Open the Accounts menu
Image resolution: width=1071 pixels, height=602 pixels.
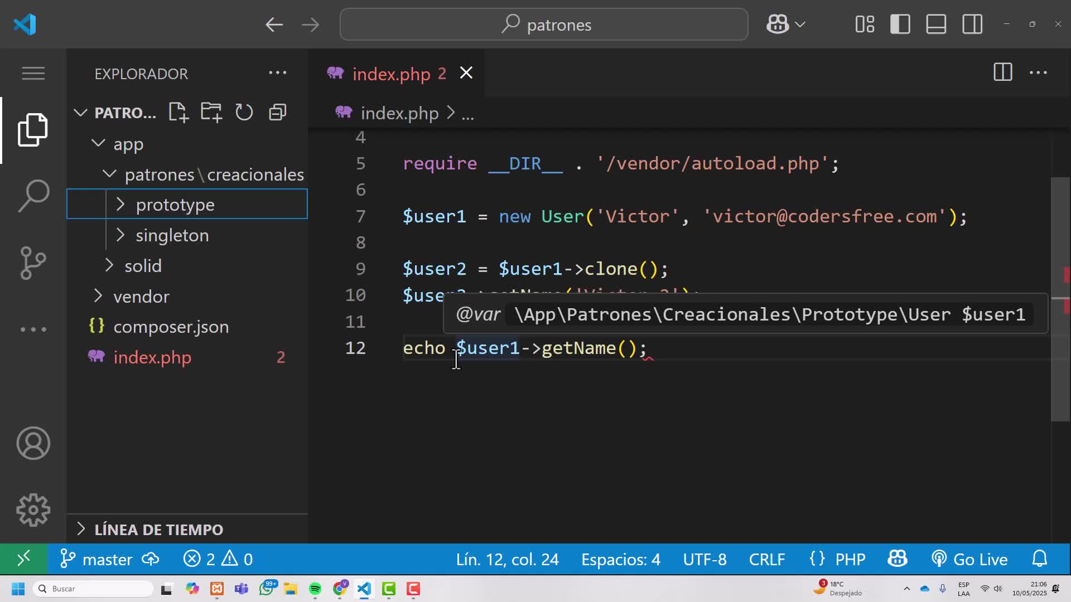coord(33,443)
